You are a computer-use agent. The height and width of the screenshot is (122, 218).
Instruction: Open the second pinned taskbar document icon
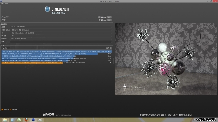12,120
